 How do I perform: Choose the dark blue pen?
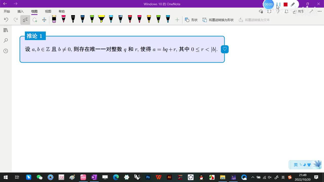[83, 19]
